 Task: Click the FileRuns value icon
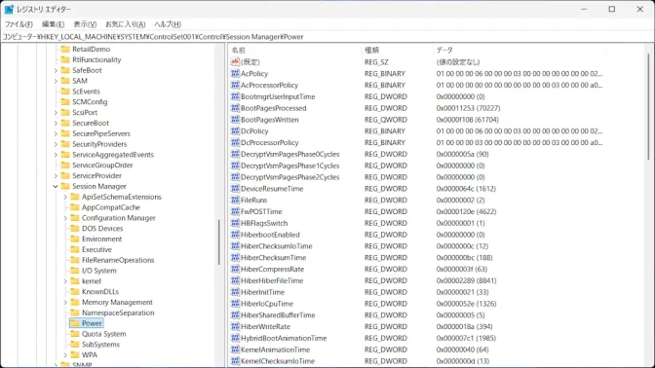coord(235,200)
